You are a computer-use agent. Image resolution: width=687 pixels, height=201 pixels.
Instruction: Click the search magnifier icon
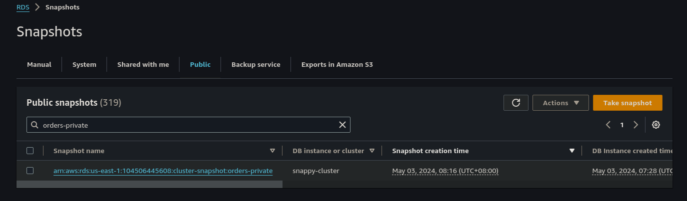pyautogui.click(x=34, y=125)
